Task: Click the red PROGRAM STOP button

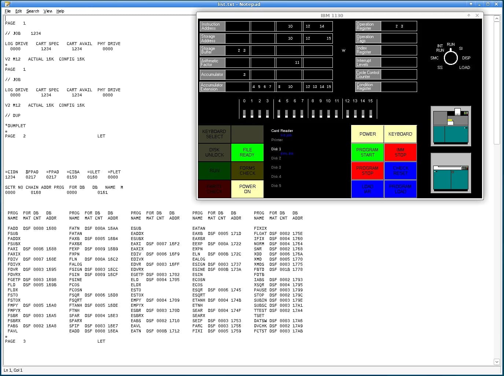Action: 368,171
